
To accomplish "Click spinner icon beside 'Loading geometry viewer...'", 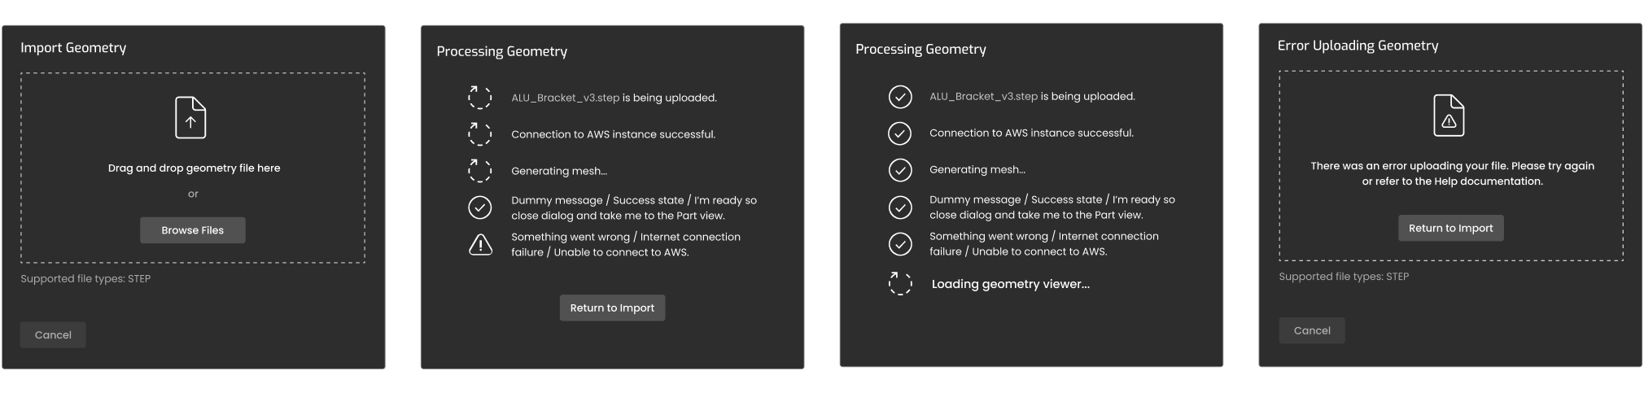I will pyautogui.click(x=899, y=283).
